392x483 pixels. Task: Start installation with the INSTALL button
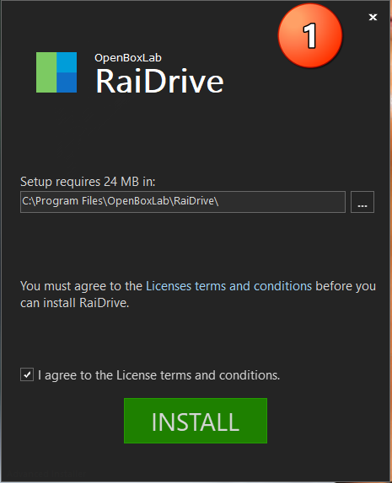[196, 421]
